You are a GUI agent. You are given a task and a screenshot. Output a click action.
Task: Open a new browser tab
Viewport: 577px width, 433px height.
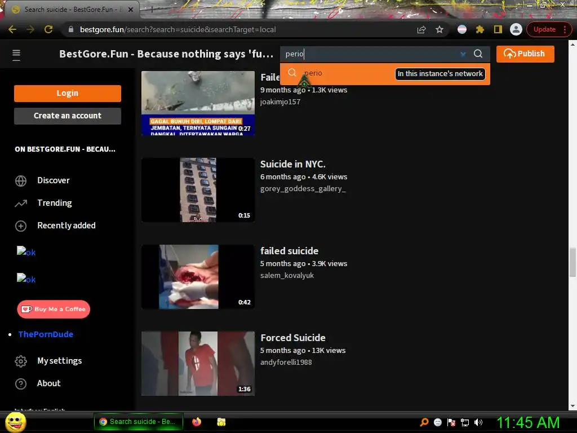click(151, 10)
